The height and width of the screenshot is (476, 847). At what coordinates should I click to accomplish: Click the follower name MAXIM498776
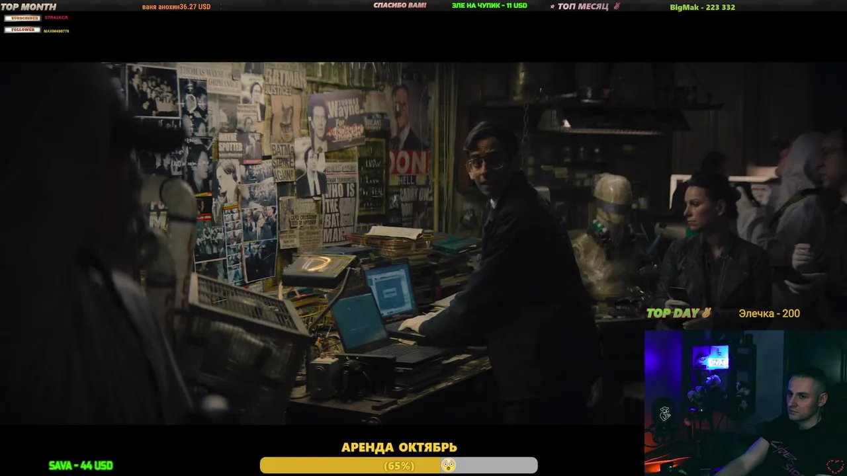(x=56, y=31)
